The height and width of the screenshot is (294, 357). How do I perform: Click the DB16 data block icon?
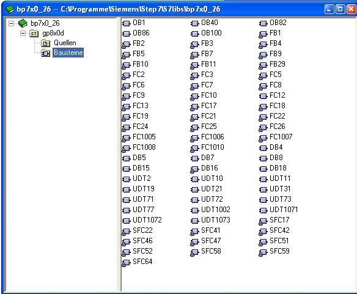click(x=194, y=169)
